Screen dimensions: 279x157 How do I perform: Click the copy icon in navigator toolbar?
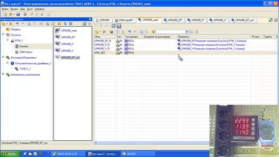(29, 24)
